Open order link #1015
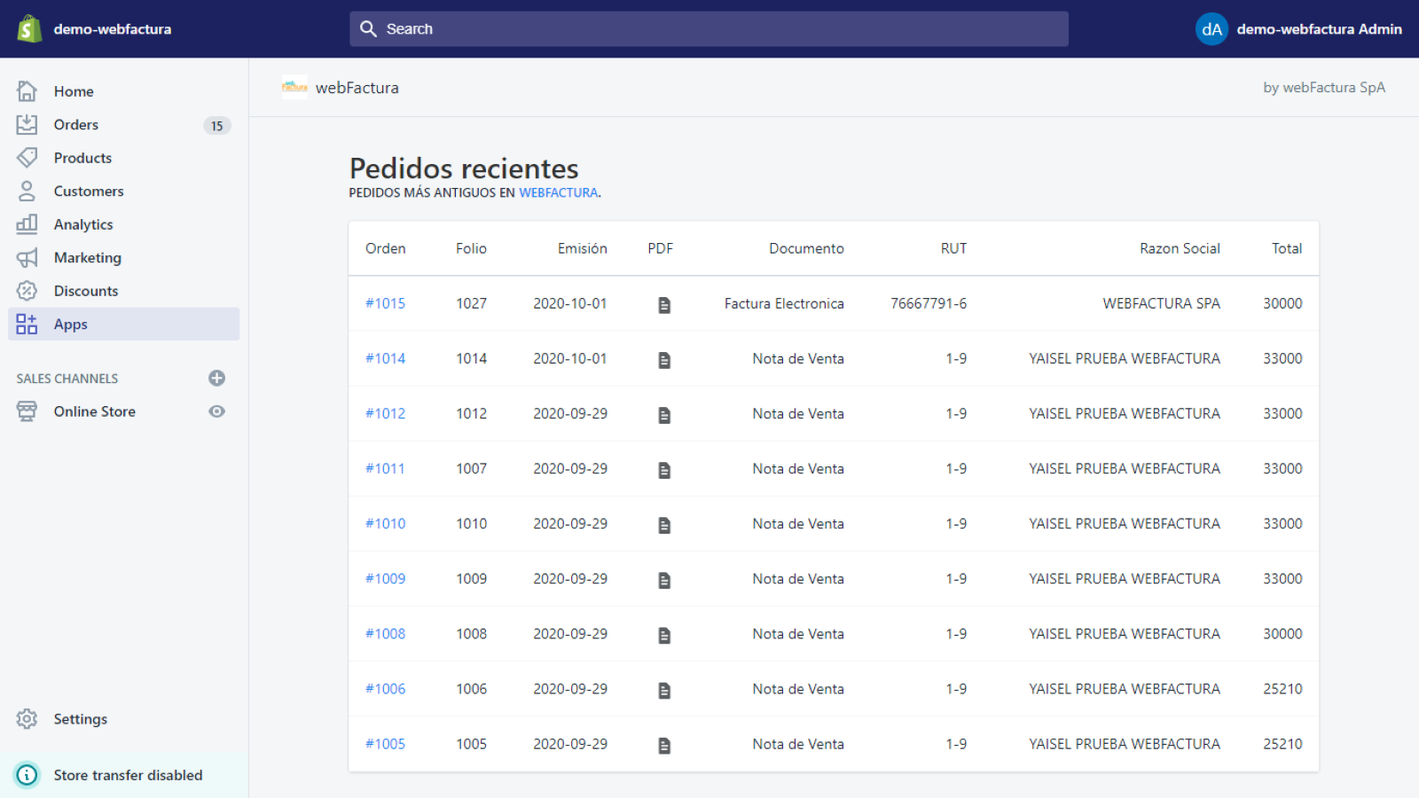The height and width of the screenshot is (798, 1419). pos(385,303)
